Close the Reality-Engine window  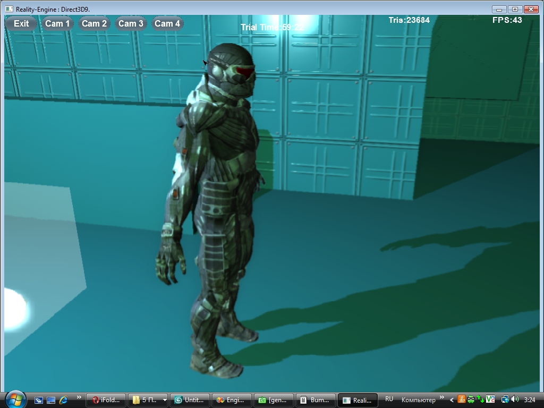(531, 10)
